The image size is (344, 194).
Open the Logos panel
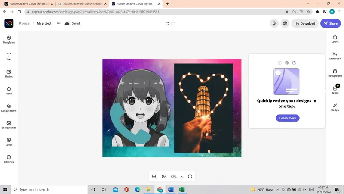[x=9, y=142]
